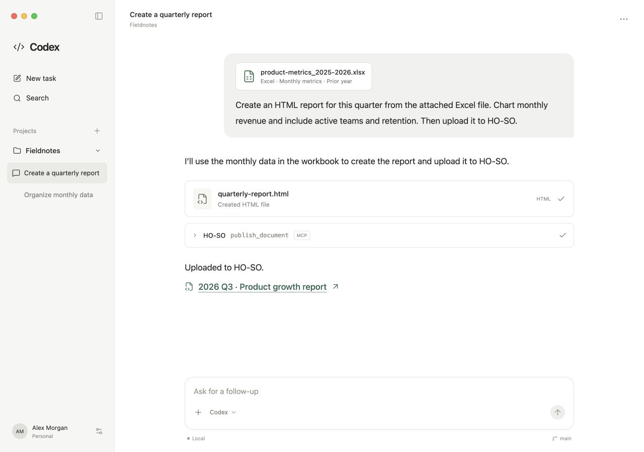Viewport: 644px width, 452px height.
Task: Click the Projects section label
Action: (25, 131)
